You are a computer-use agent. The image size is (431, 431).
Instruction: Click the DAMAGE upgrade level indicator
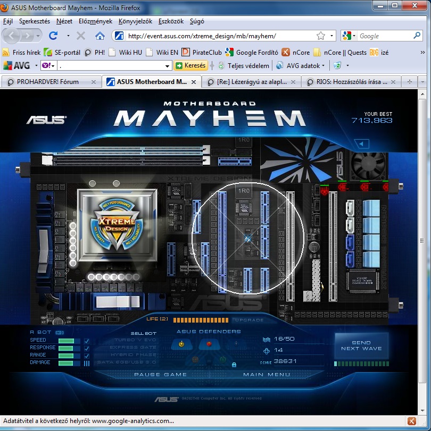[87, 364]
